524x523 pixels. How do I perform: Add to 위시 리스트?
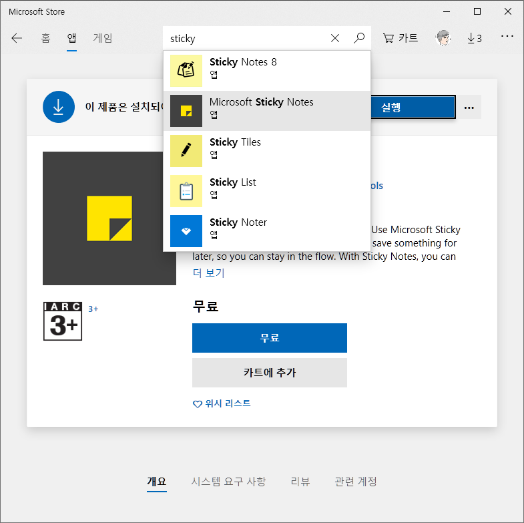click(x=222, y=403)
